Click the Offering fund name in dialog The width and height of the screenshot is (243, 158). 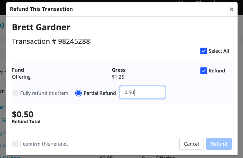[21, 77]
